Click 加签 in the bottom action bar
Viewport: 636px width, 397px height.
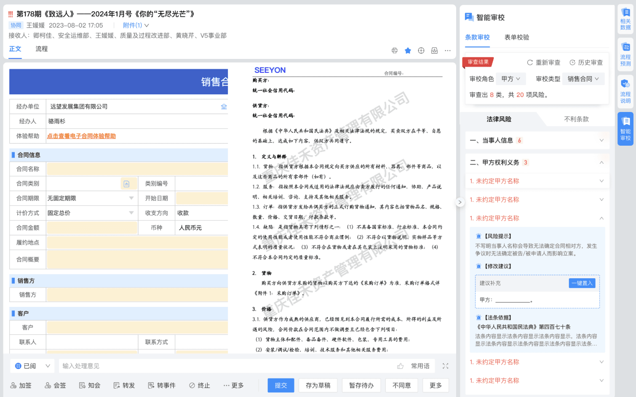pos(21,385)
